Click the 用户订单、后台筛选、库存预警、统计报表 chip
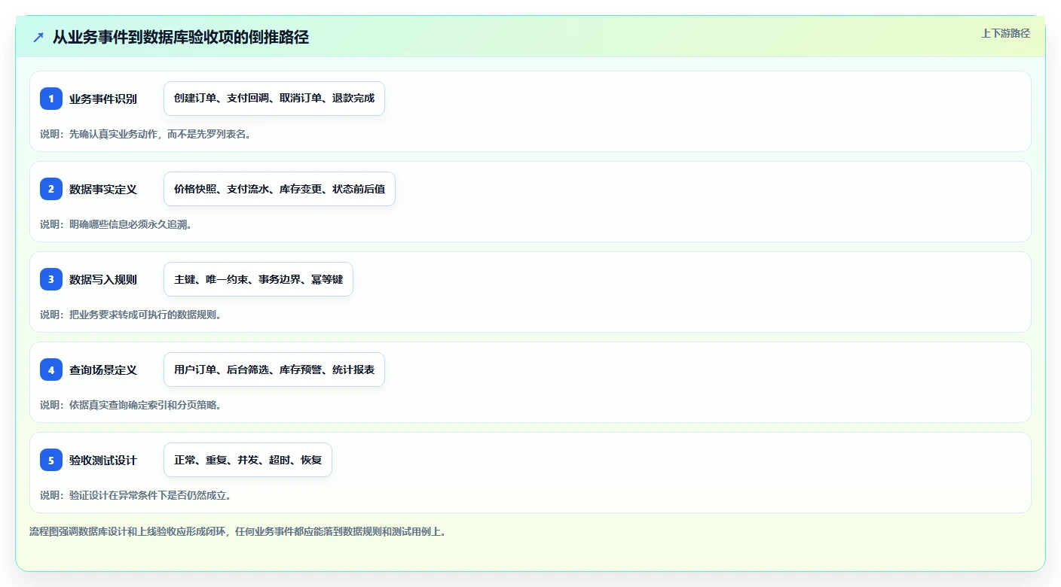Viewport: 1061px width, 587px height. (x=274, y=370)
